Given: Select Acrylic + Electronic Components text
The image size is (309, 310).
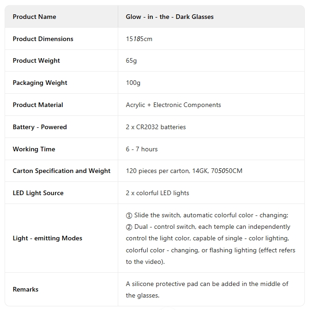Looking at the screenshot, I should [x=173, y=105].
